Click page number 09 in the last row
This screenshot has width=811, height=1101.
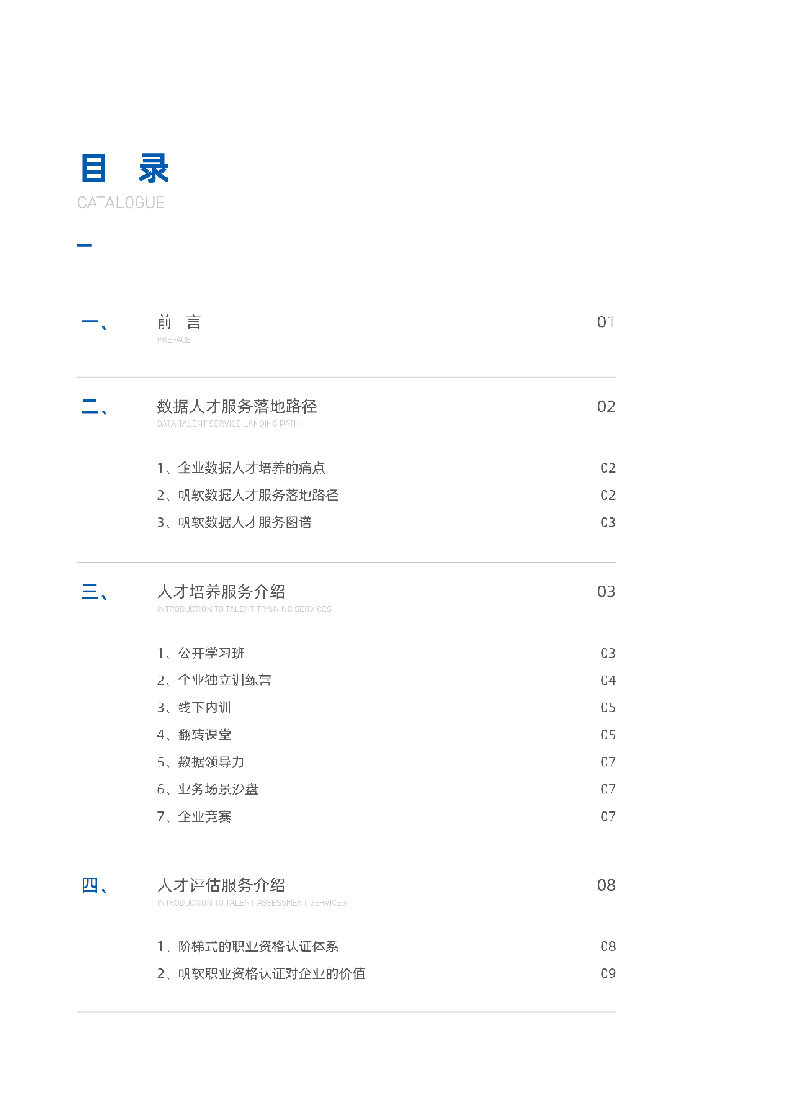click(608, 973)
